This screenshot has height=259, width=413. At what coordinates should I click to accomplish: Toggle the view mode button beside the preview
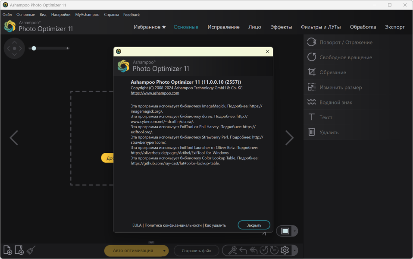pos(285,231)
